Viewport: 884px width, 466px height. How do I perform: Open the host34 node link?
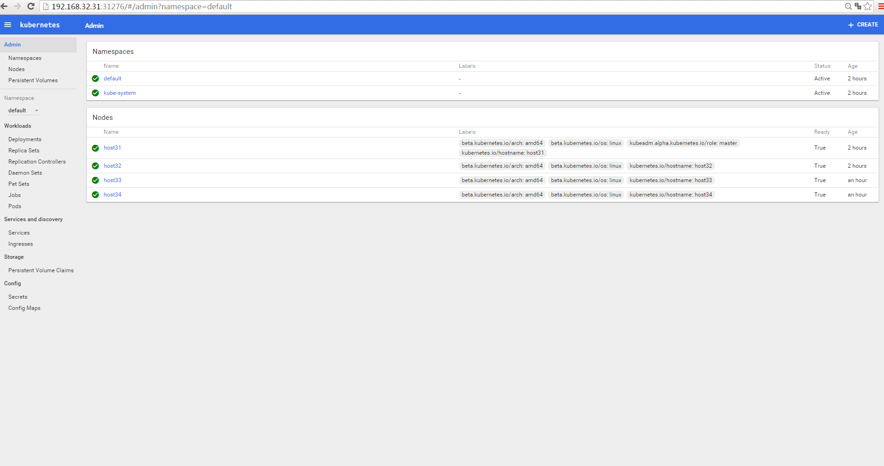tap(113, 195)
